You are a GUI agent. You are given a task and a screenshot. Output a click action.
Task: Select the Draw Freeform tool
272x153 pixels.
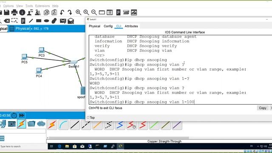point(54,21)
